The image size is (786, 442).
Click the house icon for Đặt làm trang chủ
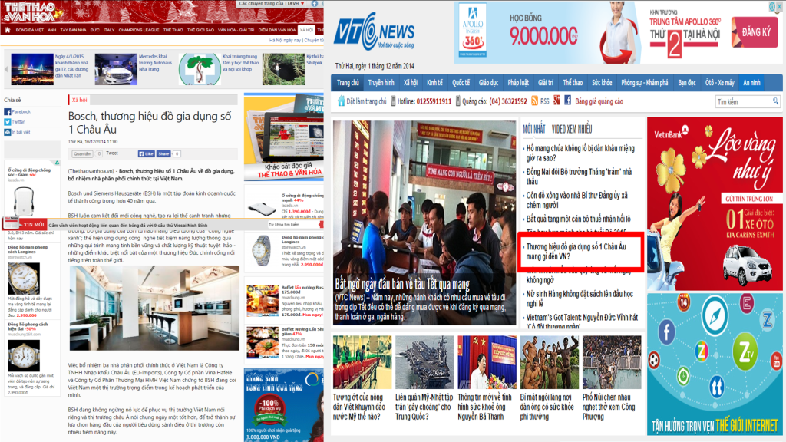pos(342,101)
